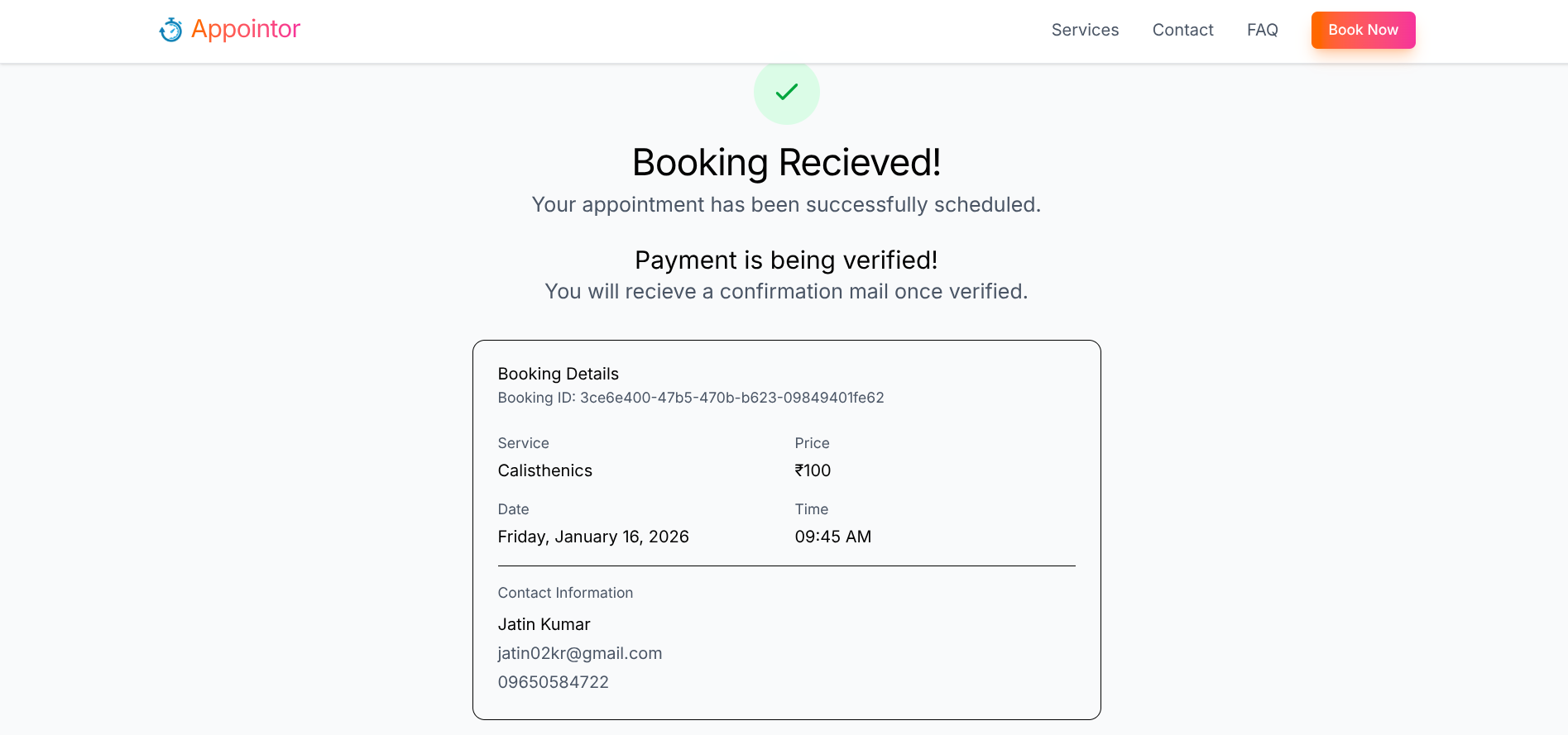
Task: Click the date Friday, January 16, 2026
Action: pos(593,537)
